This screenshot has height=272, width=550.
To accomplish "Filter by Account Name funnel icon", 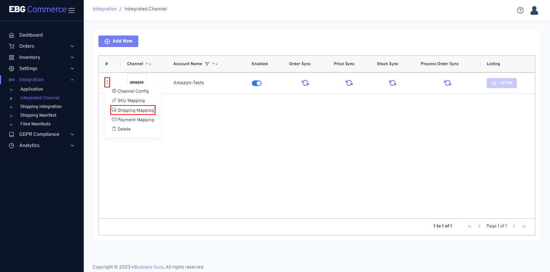I will (207, 64).
